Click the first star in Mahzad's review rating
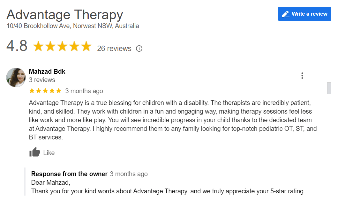This screenshot has height=201, width=338. point(31,91)
